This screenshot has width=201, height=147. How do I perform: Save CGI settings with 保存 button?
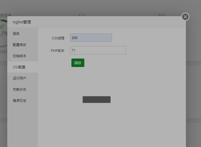point(78,63)
